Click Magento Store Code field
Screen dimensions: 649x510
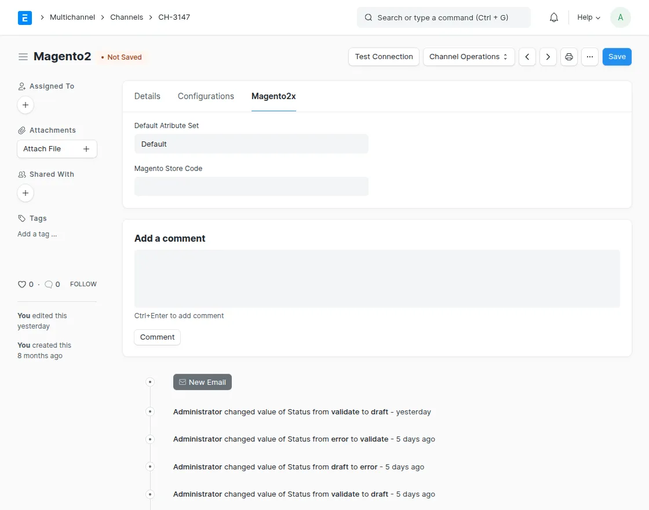(251, 186)
